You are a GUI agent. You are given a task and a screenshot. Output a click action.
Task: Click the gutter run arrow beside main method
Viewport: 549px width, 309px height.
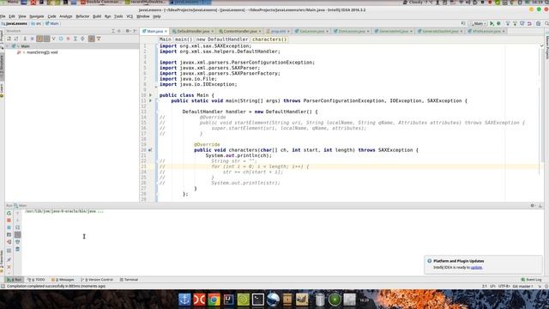click(151, 100)
